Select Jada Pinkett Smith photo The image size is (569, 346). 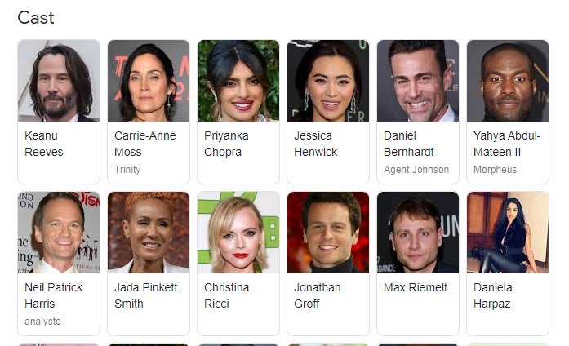tap(149, 233)
